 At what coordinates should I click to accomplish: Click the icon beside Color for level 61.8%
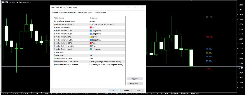[x=55, y=40]
